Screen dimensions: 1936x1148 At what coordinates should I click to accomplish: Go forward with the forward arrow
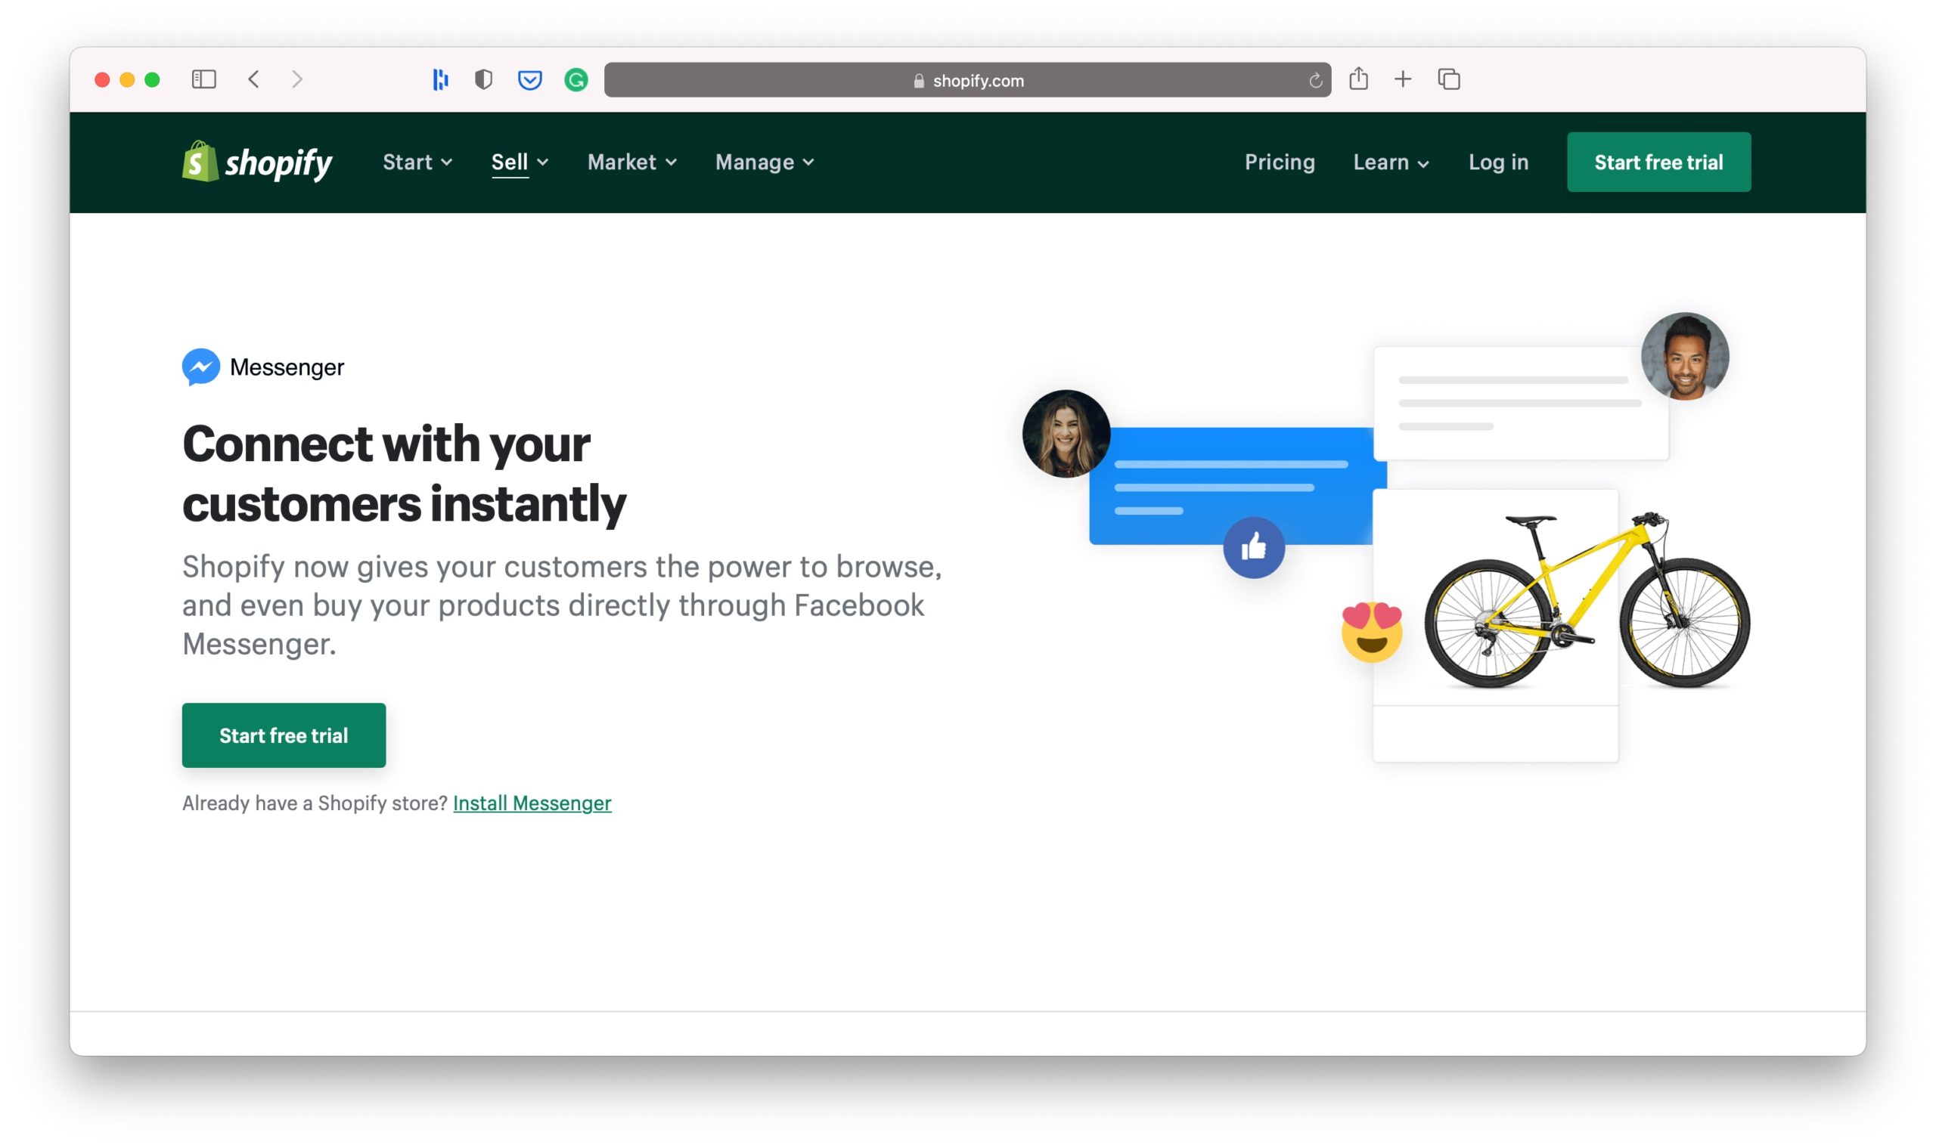pos(297,79)
